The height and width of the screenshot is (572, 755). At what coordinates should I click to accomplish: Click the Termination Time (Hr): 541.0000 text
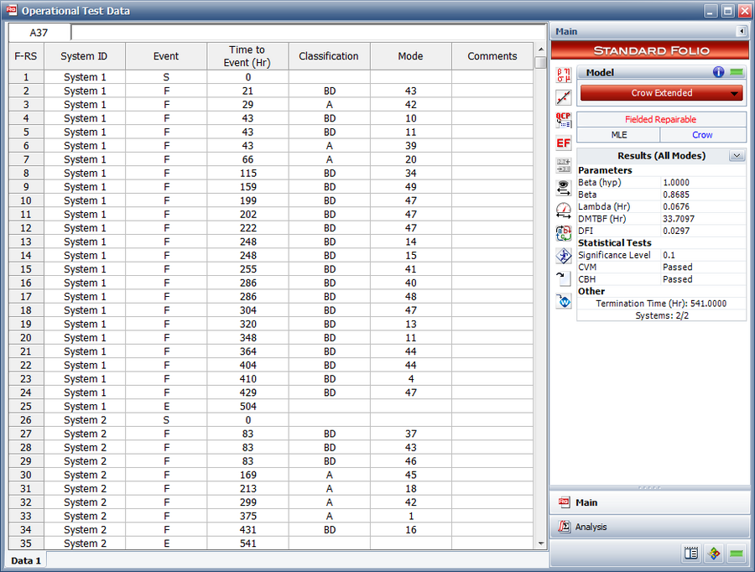click(x=661, y=304)
